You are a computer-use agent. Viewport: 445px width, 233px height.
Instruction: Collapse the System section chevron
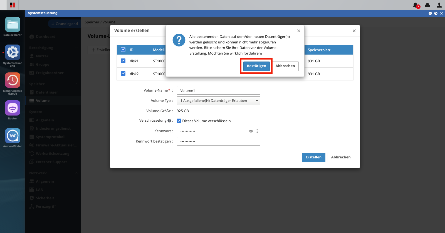(x=76, y=112)
